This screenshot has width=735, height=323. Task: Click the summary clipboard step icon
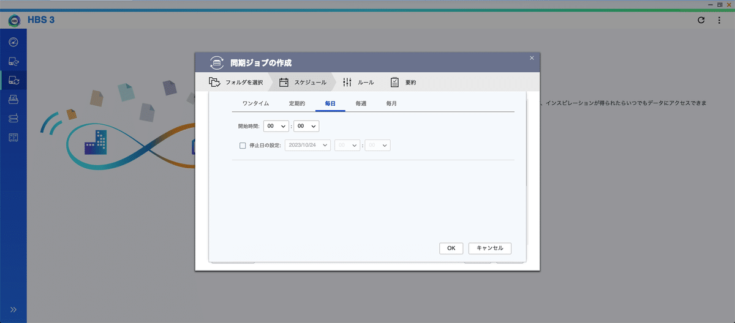395,82
